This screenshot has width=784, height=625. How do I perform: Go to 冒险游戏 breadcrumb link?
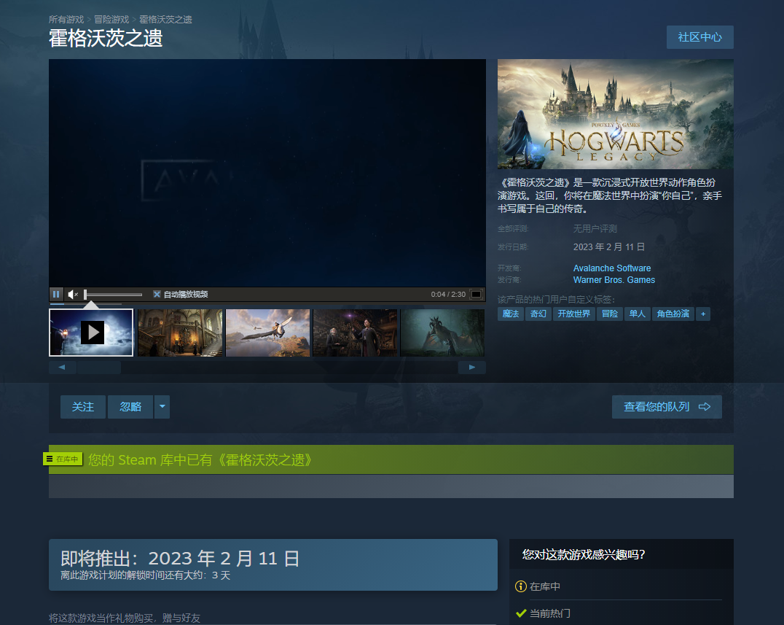[111, 20]
